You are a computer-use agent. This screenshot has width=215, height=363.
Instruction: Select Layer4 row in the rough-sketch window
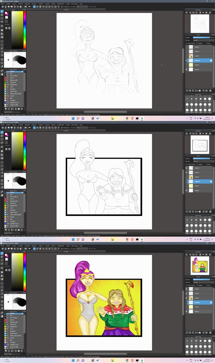point(198,51)
